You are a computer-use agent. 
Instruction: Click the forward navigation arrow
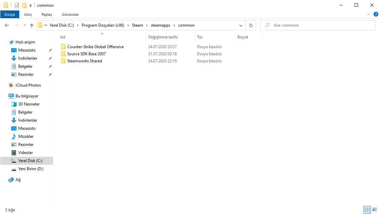tap(17, 25)
